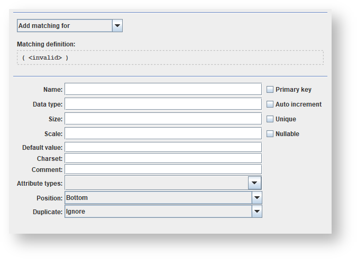
Task: Click the Attribute types combo field
Action: (156, 183)
